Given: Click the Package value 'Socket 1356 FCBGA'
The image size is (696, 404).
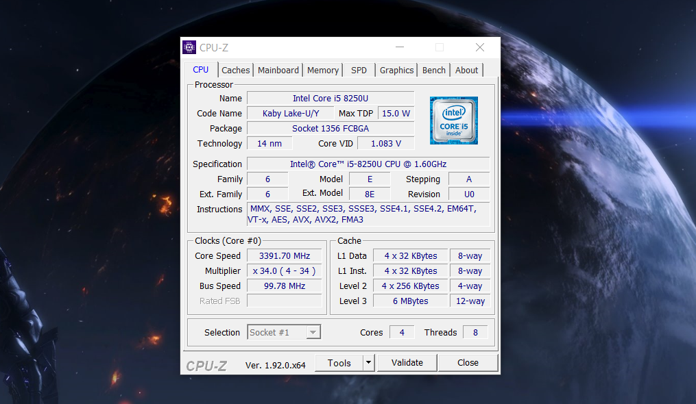Looking at the screenshot, I should pyautogui.click(x=331, y=128).
